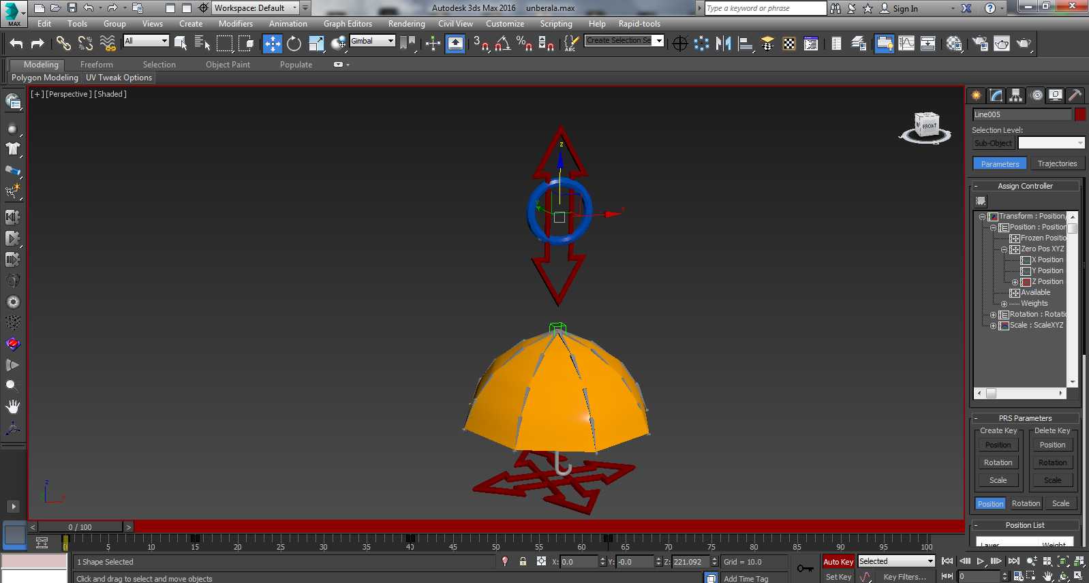Viewport: 1089px width, 583px height.
Task: Redo the last scene operation
Action: tap(37, 44)
